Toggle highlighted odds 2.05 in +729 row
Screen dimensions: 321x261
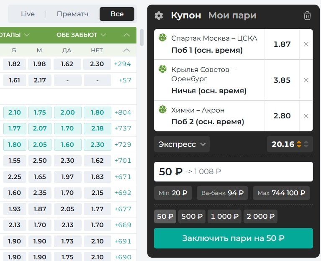click(x=40, y=145)
